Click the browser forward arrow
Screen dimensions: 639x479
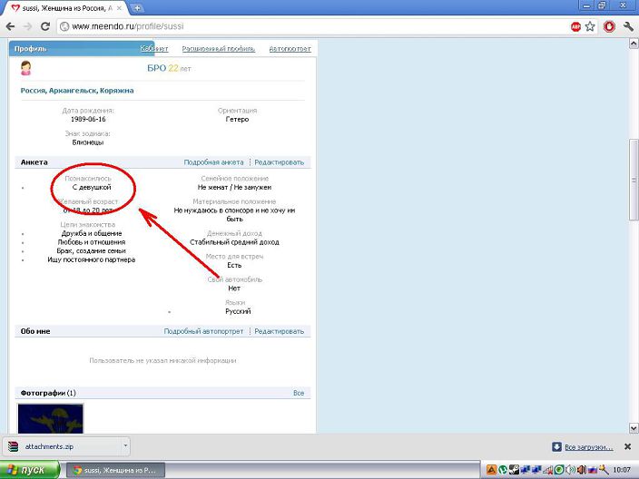pos(29,26)
